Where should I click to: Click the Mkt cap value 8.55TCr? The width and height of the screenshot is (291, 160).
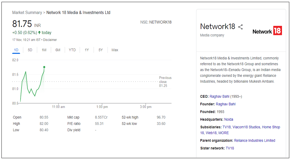tap(101, 117)
